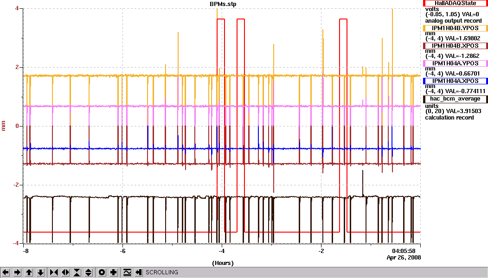This screenshot has width=488, height=278.
Task: Click the -4 hour tick label
Action: pyautogui.click(x=222, y=251)
